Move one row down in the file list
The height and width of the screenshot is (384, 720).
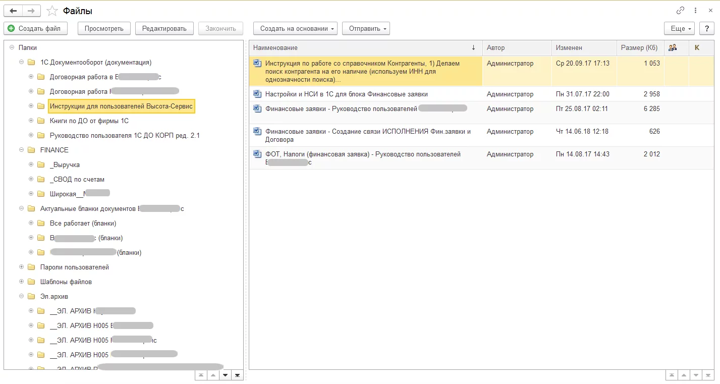pyautogui.click(x=696, y=375)
